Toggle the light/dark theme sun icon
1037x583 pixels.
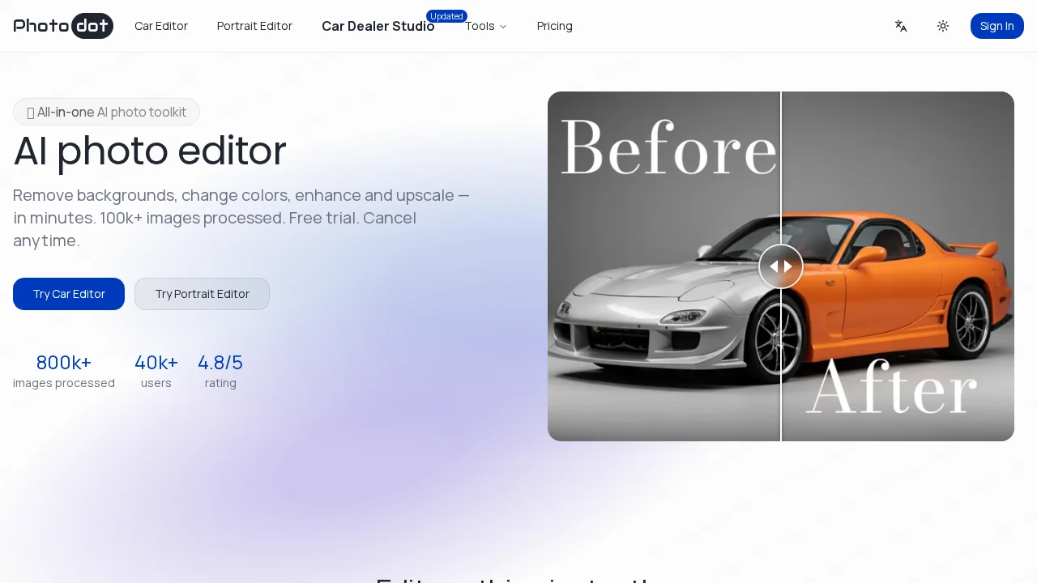tap(943, 26)
